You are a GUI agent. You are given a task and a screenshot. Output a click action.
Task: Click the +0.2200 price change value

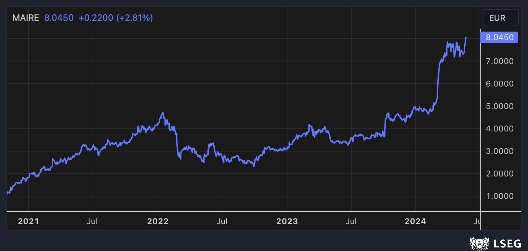click(96, 18)
